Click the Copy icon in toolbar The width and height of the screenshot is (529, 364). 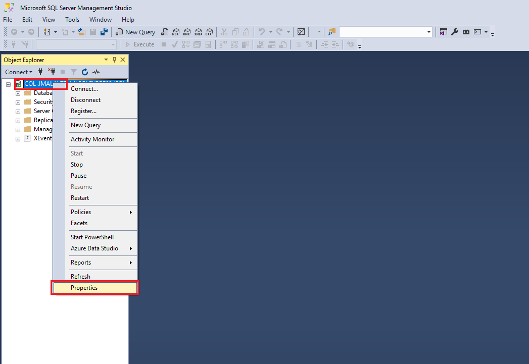(235, 32)
